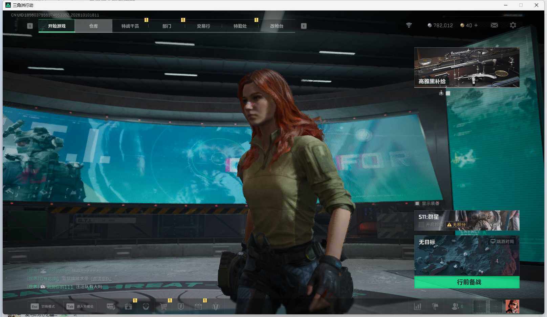
Task: Open the shopping cart store icon
Action: tap(163, 307)
